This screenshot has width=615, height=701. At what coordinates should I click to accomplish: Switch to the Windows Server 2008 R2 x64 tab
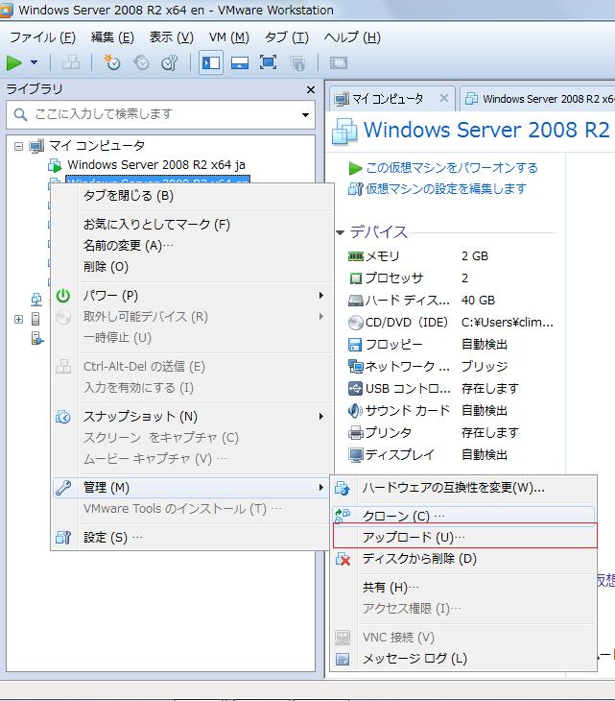click(539, 99)
